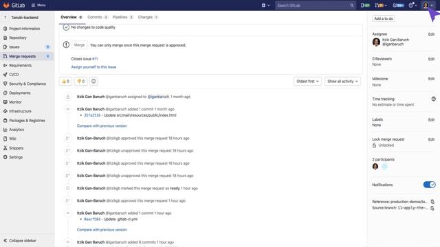Switch to the Overview tab
Image resolution: width=440 pixels, height=247 pixels.
71,17
